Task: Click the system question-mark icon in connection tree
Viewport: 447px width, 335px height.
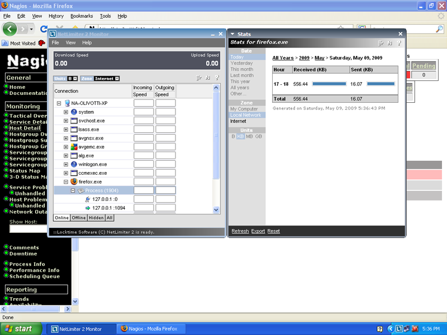Action: 74,112
